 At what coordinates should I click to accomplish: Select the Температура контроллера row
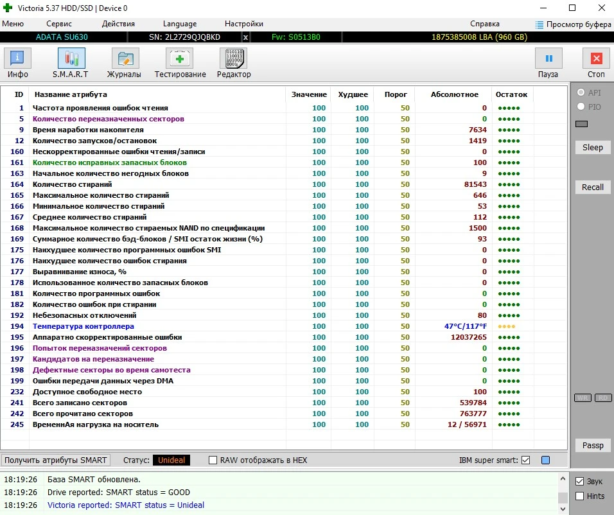coord(283,326)
